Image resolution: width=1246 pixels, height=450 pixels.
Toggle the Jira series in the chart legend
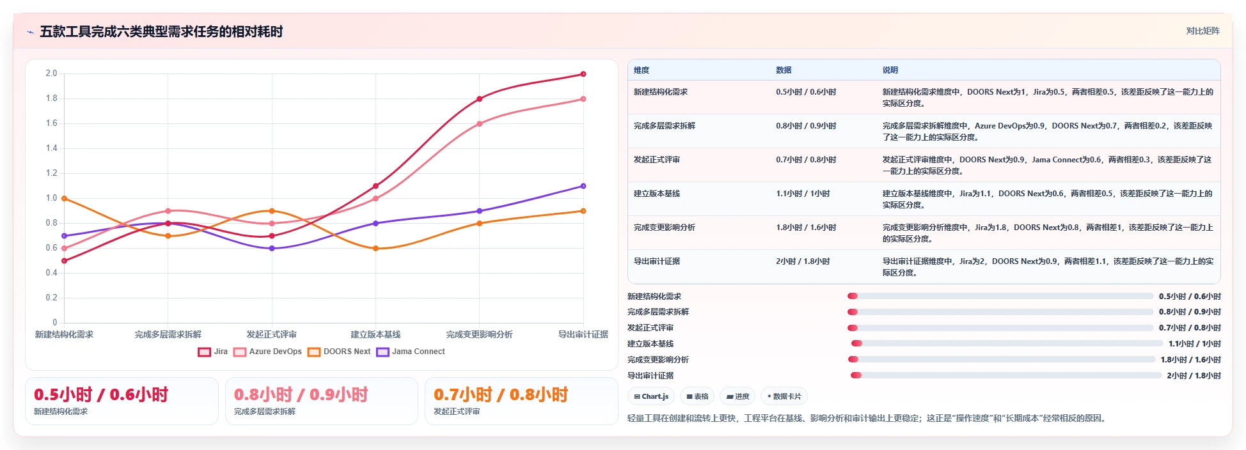pos(213,352)
